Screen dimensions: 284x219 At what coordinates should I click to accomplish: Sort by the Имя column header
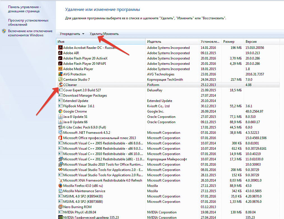coord(101,42)
